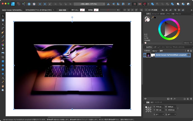Open the snapping options dropdown arrow
The image size is (193, 121).
[148, 4]
